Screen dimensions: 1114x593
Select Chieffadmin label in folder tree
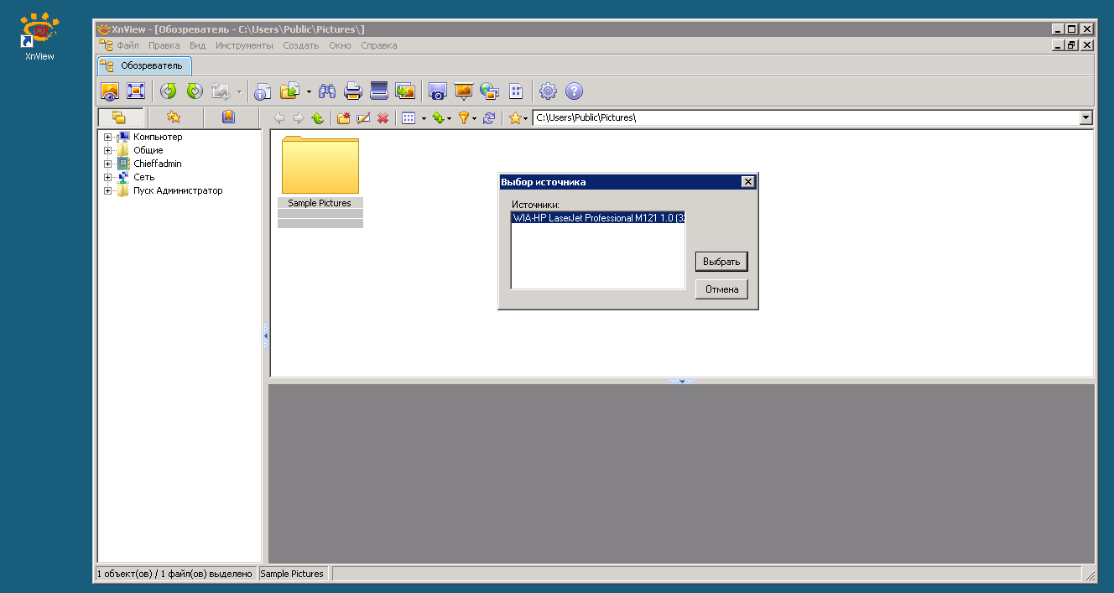[158, 164]
